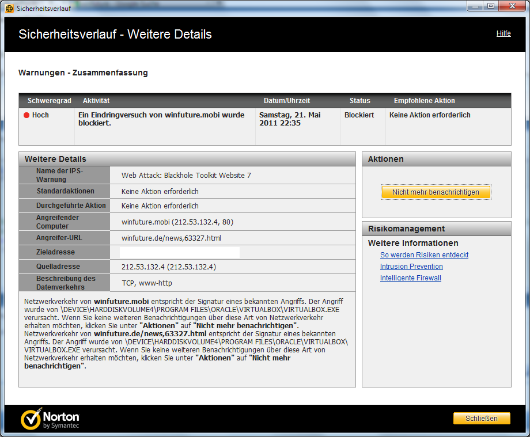Select the Blockiert status cell
The height and width of the screenshot is (437, 530).
click(x=359, y=115)
